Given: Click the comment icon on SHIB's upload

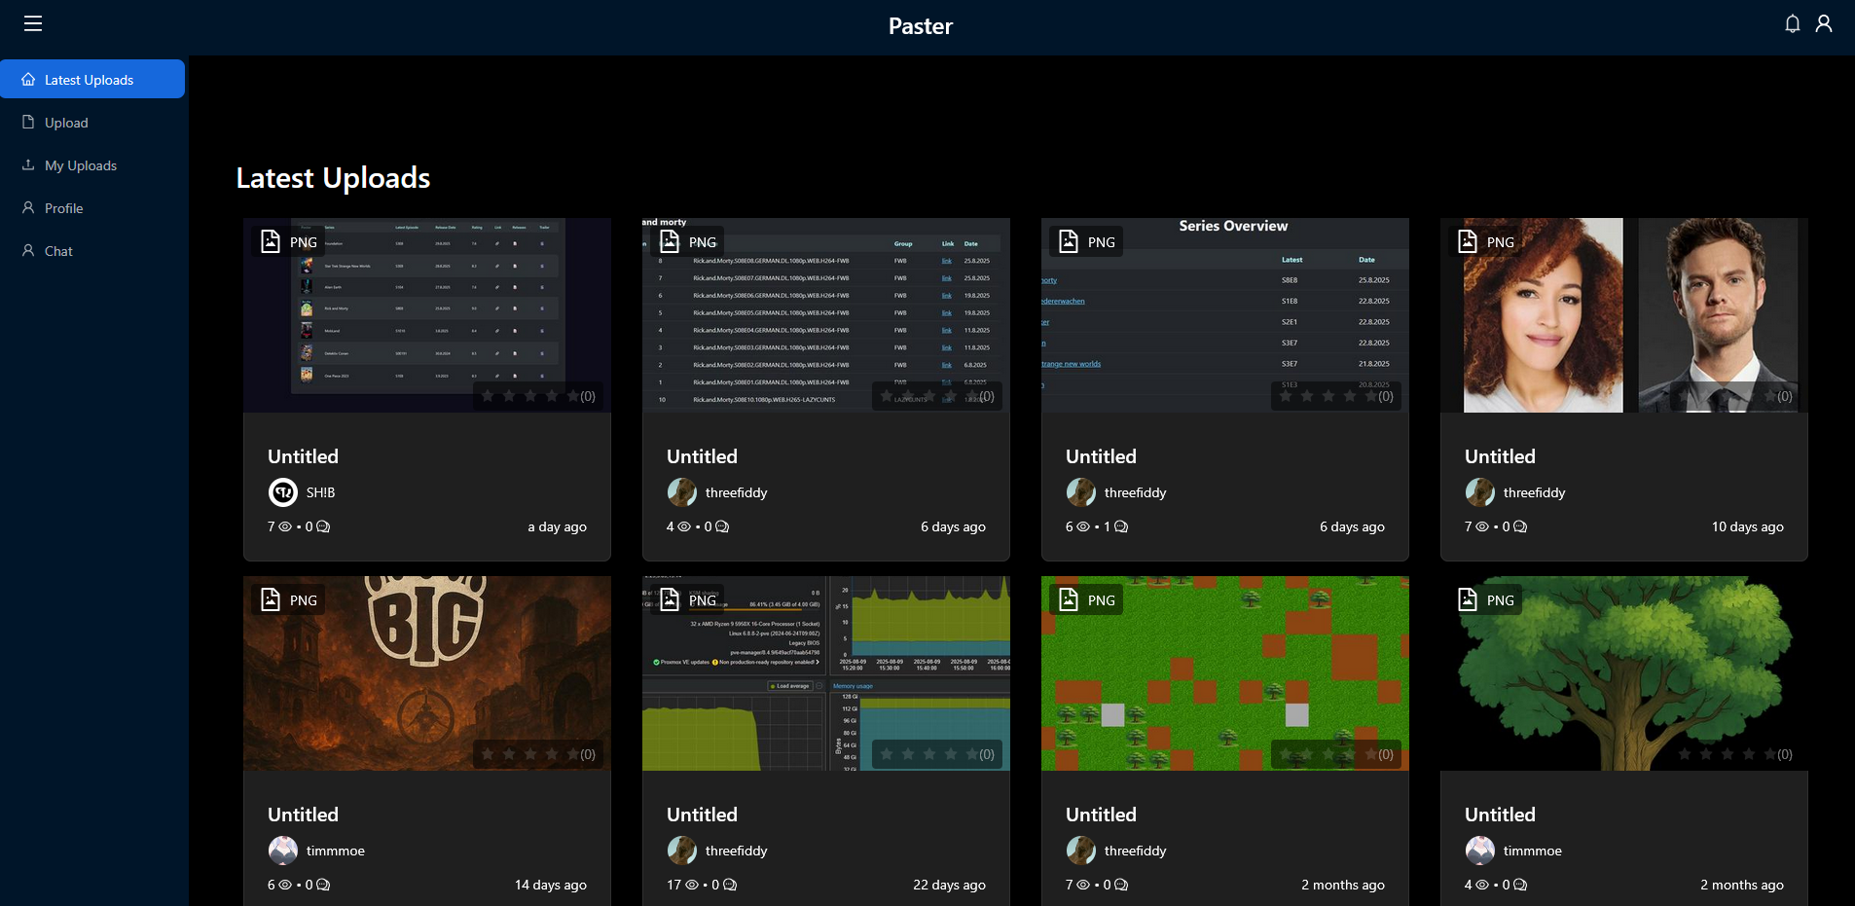Looking at the screenshot, I should click(x=324, y=526).
